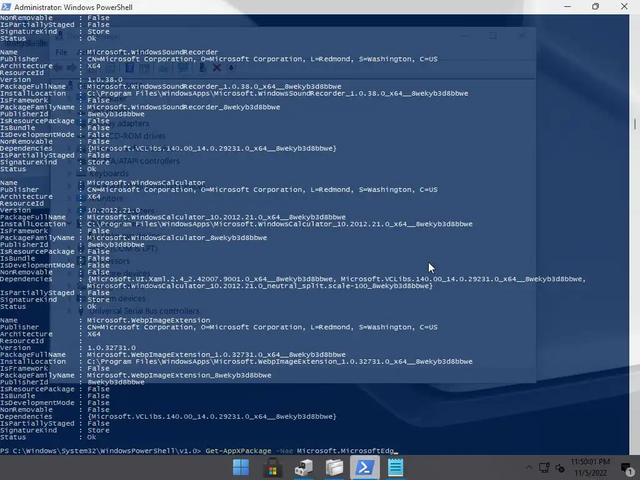Launch Microsoft Store from the taskbar
Image resolution: width=640 pixels, height=480 pixels.
point(272,467)
